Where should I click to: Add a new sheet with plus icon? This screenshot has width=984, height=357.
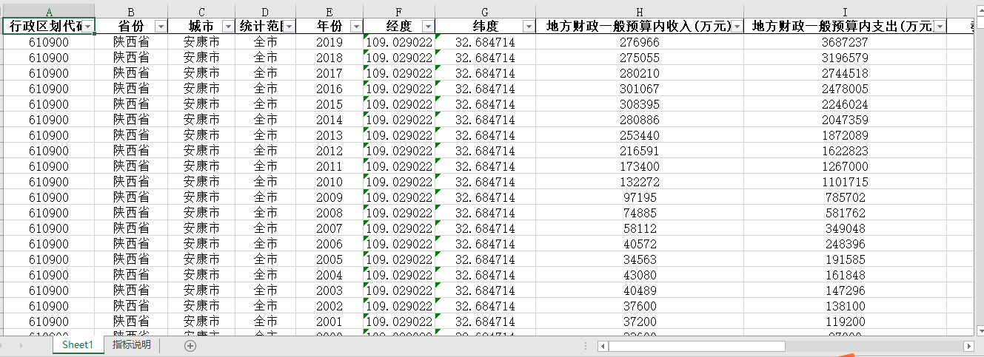pos(190,345)
